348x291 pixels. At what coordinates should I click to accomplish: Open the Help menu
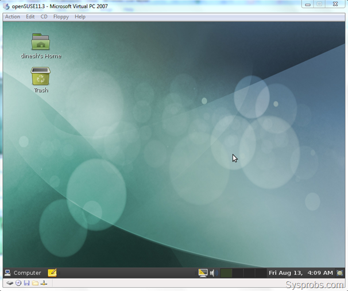coord(80,17)
